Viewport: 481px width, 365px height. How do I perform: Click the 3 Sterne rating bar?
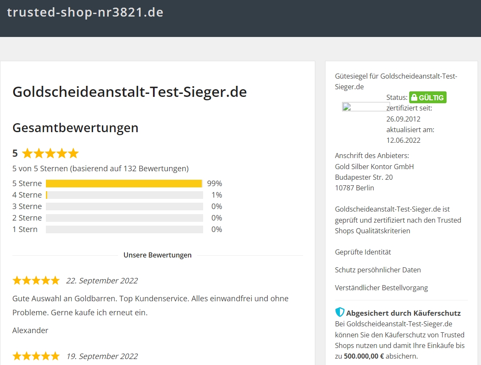tap(124, 207)
